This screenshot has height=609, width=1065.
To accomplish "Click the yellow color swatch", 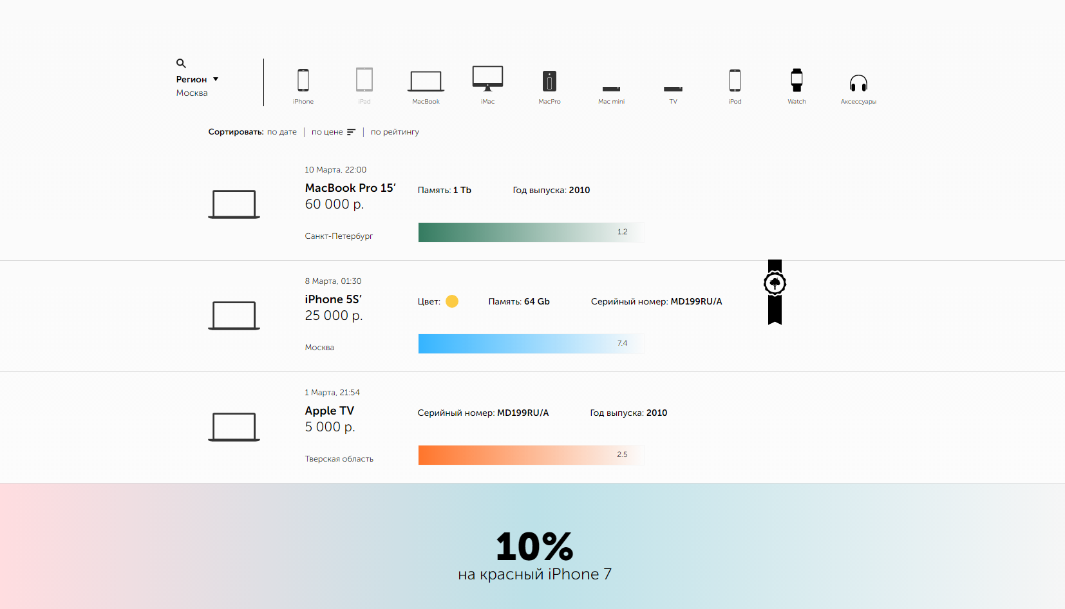I will (x=452, y=301).
